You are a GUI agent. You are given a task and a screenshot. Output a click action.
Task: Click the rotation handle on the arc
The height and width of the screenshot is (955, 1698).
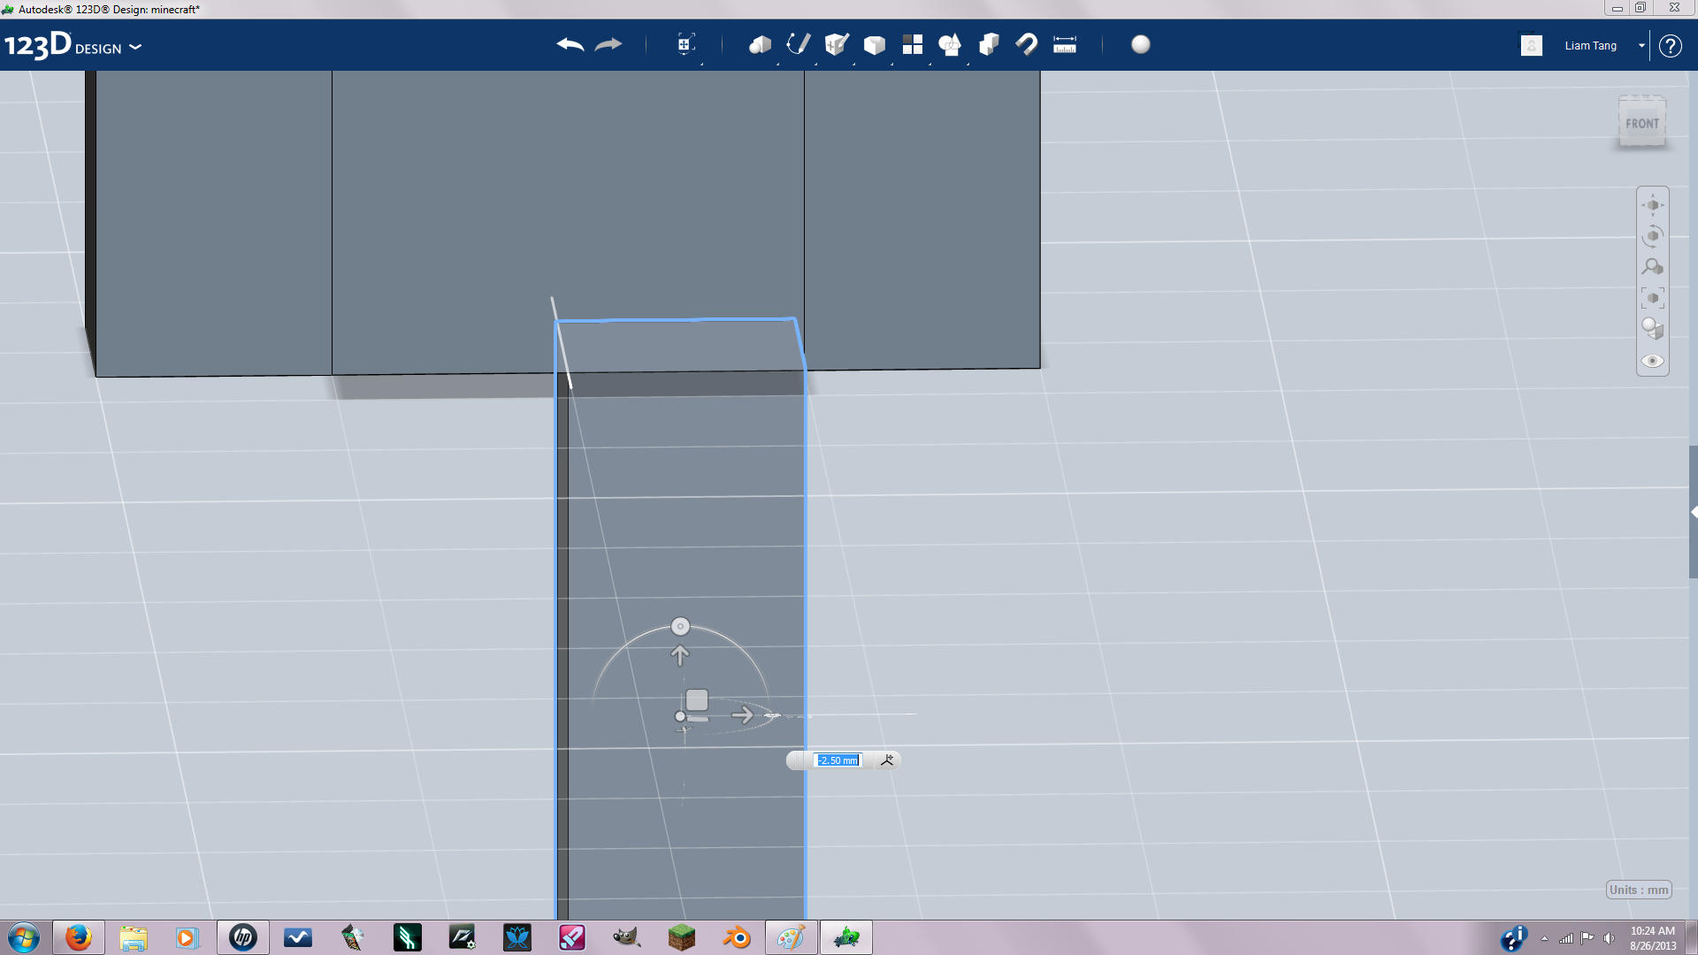click(680, 626)
